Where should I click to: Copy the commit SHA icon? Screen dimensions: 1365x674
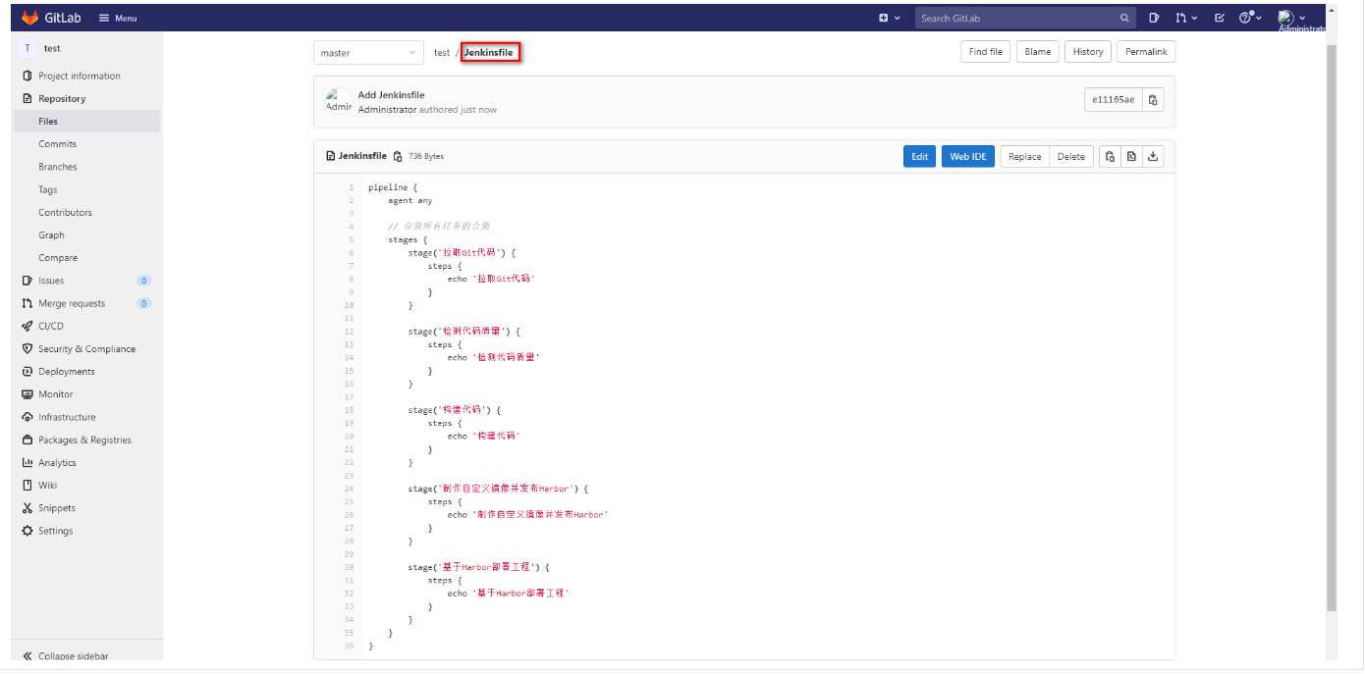pos(1153,100)
